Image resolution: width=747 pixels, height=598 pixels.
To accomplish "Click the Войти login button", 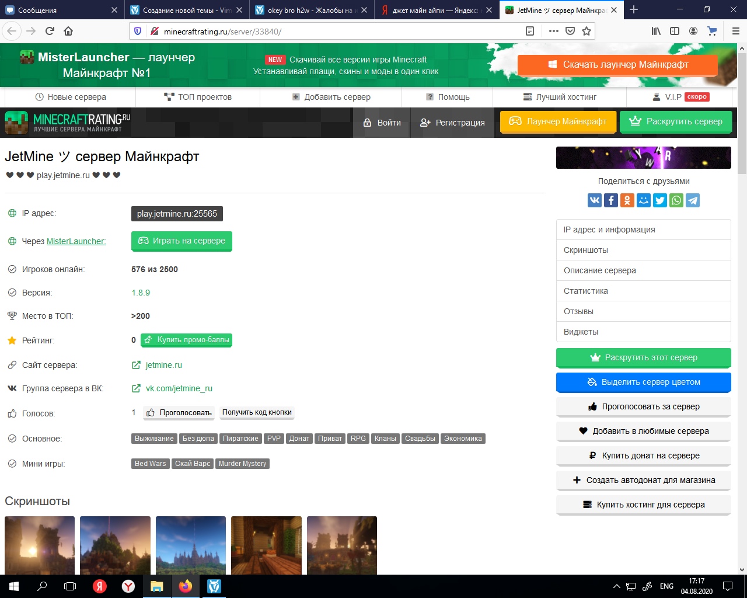I will [x=382, y=123].
